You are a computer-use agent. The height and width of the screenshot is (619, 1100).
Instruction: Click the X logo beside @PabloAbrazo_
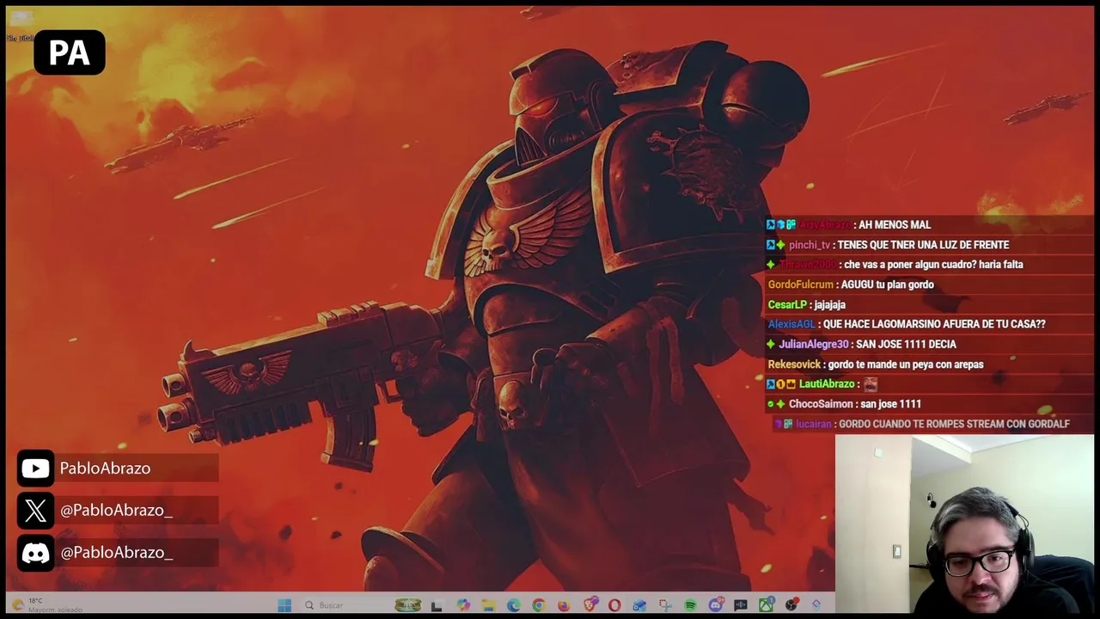point(35,511)
